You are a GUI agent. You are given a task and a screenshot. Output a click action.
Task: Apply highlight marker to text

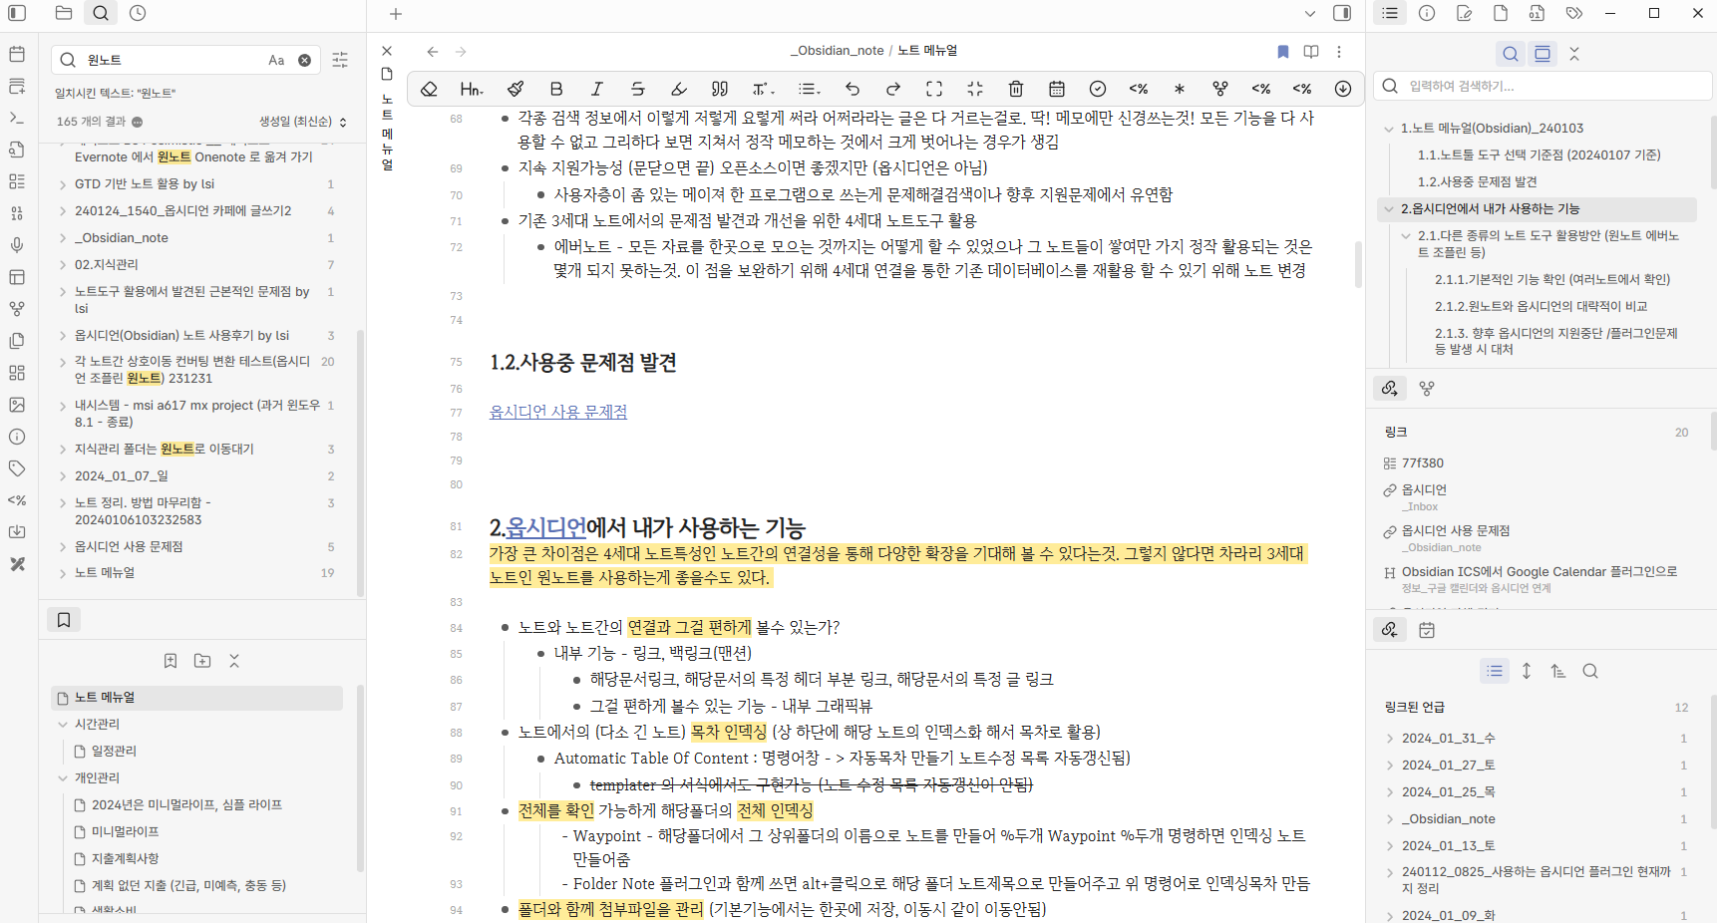679,89
